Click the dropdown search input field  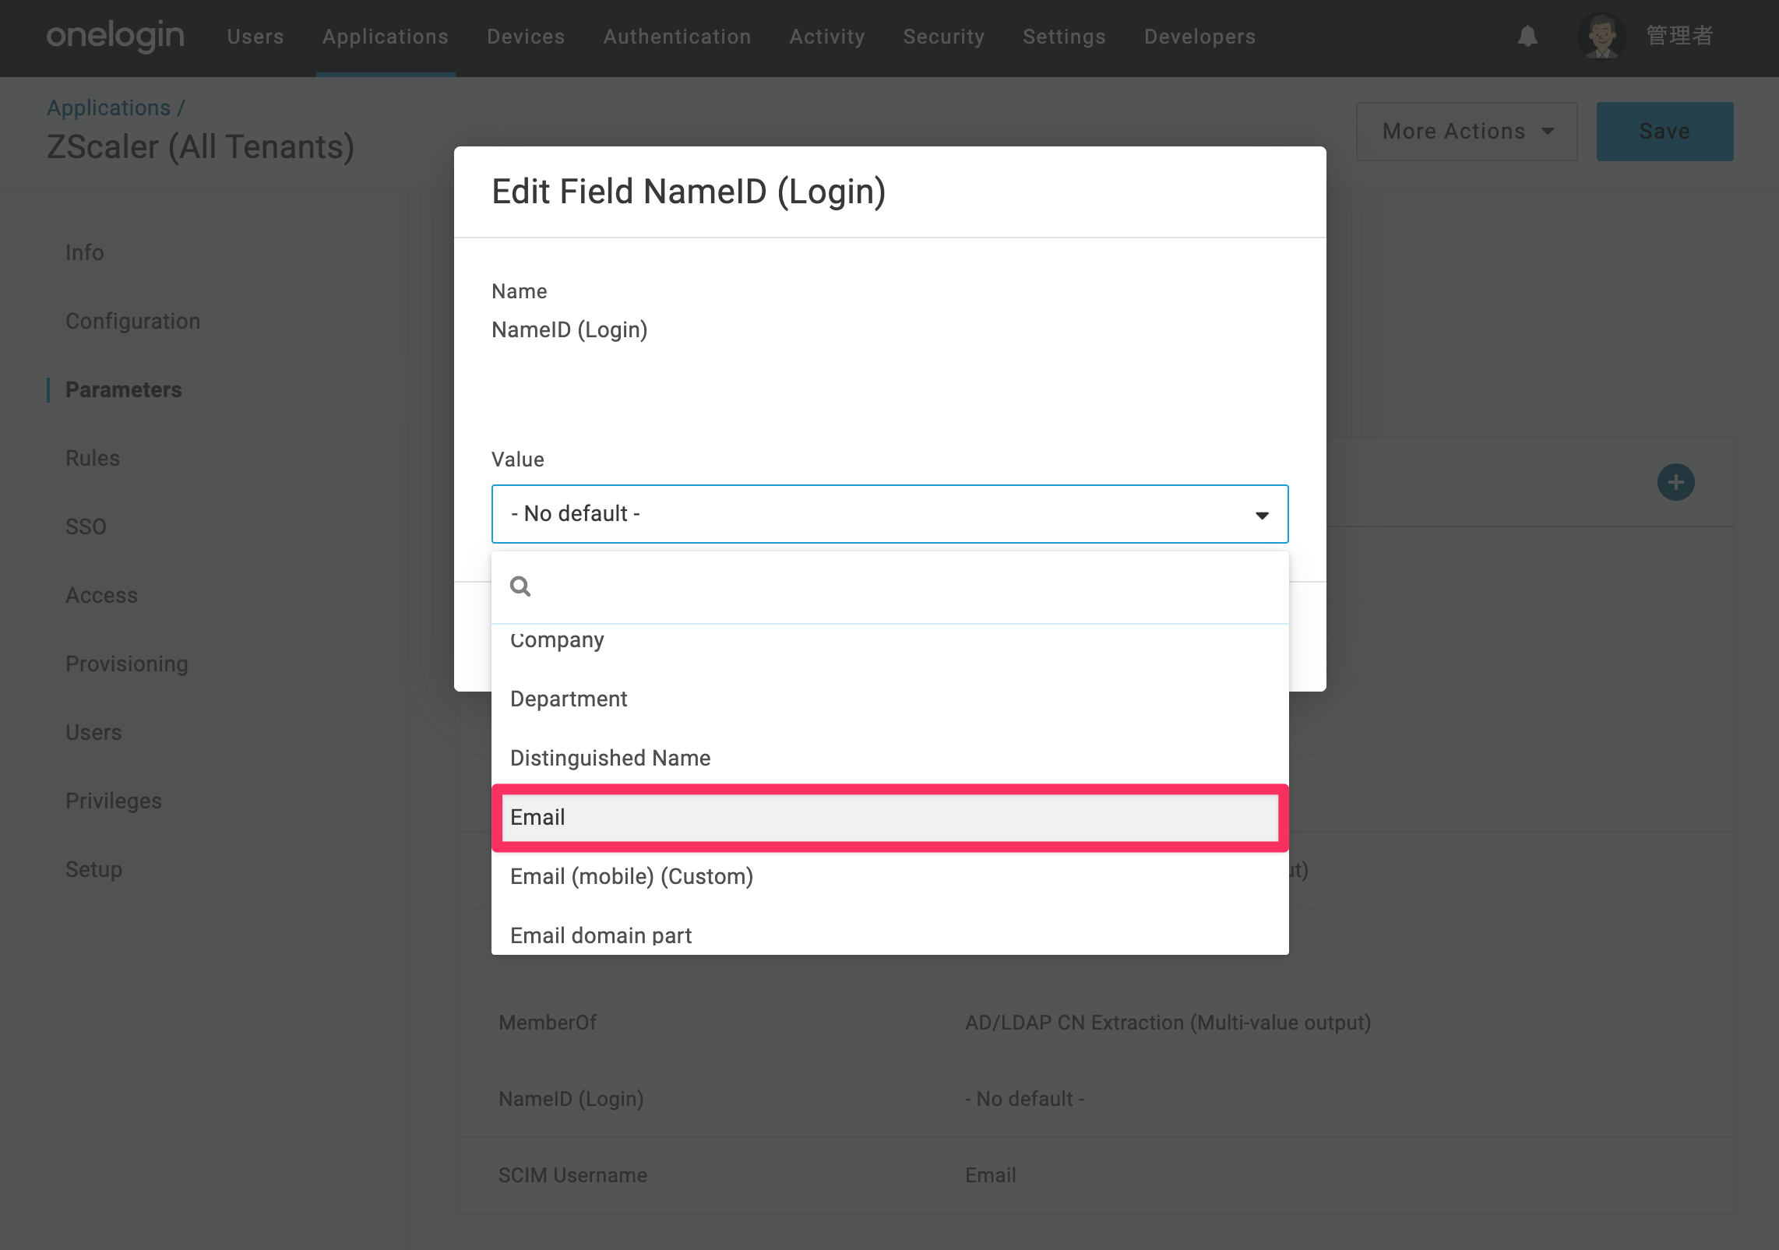pyautogui.click(x=889, y=586)
